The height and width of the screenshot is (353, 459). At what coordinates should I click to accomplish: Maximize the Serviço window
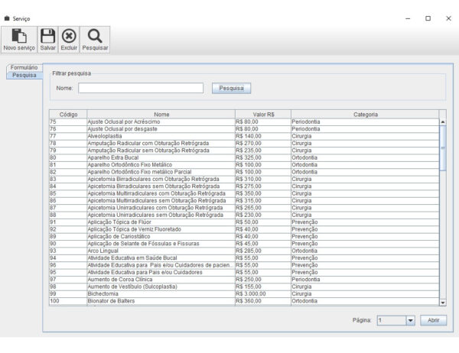click(x=428, y=18)
